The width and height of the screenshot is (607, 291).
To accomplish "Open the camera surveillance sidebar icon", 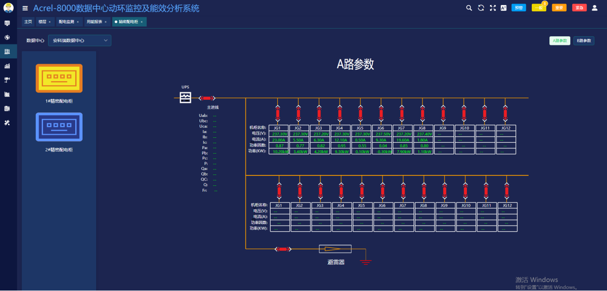I will [x=7, y=80].
